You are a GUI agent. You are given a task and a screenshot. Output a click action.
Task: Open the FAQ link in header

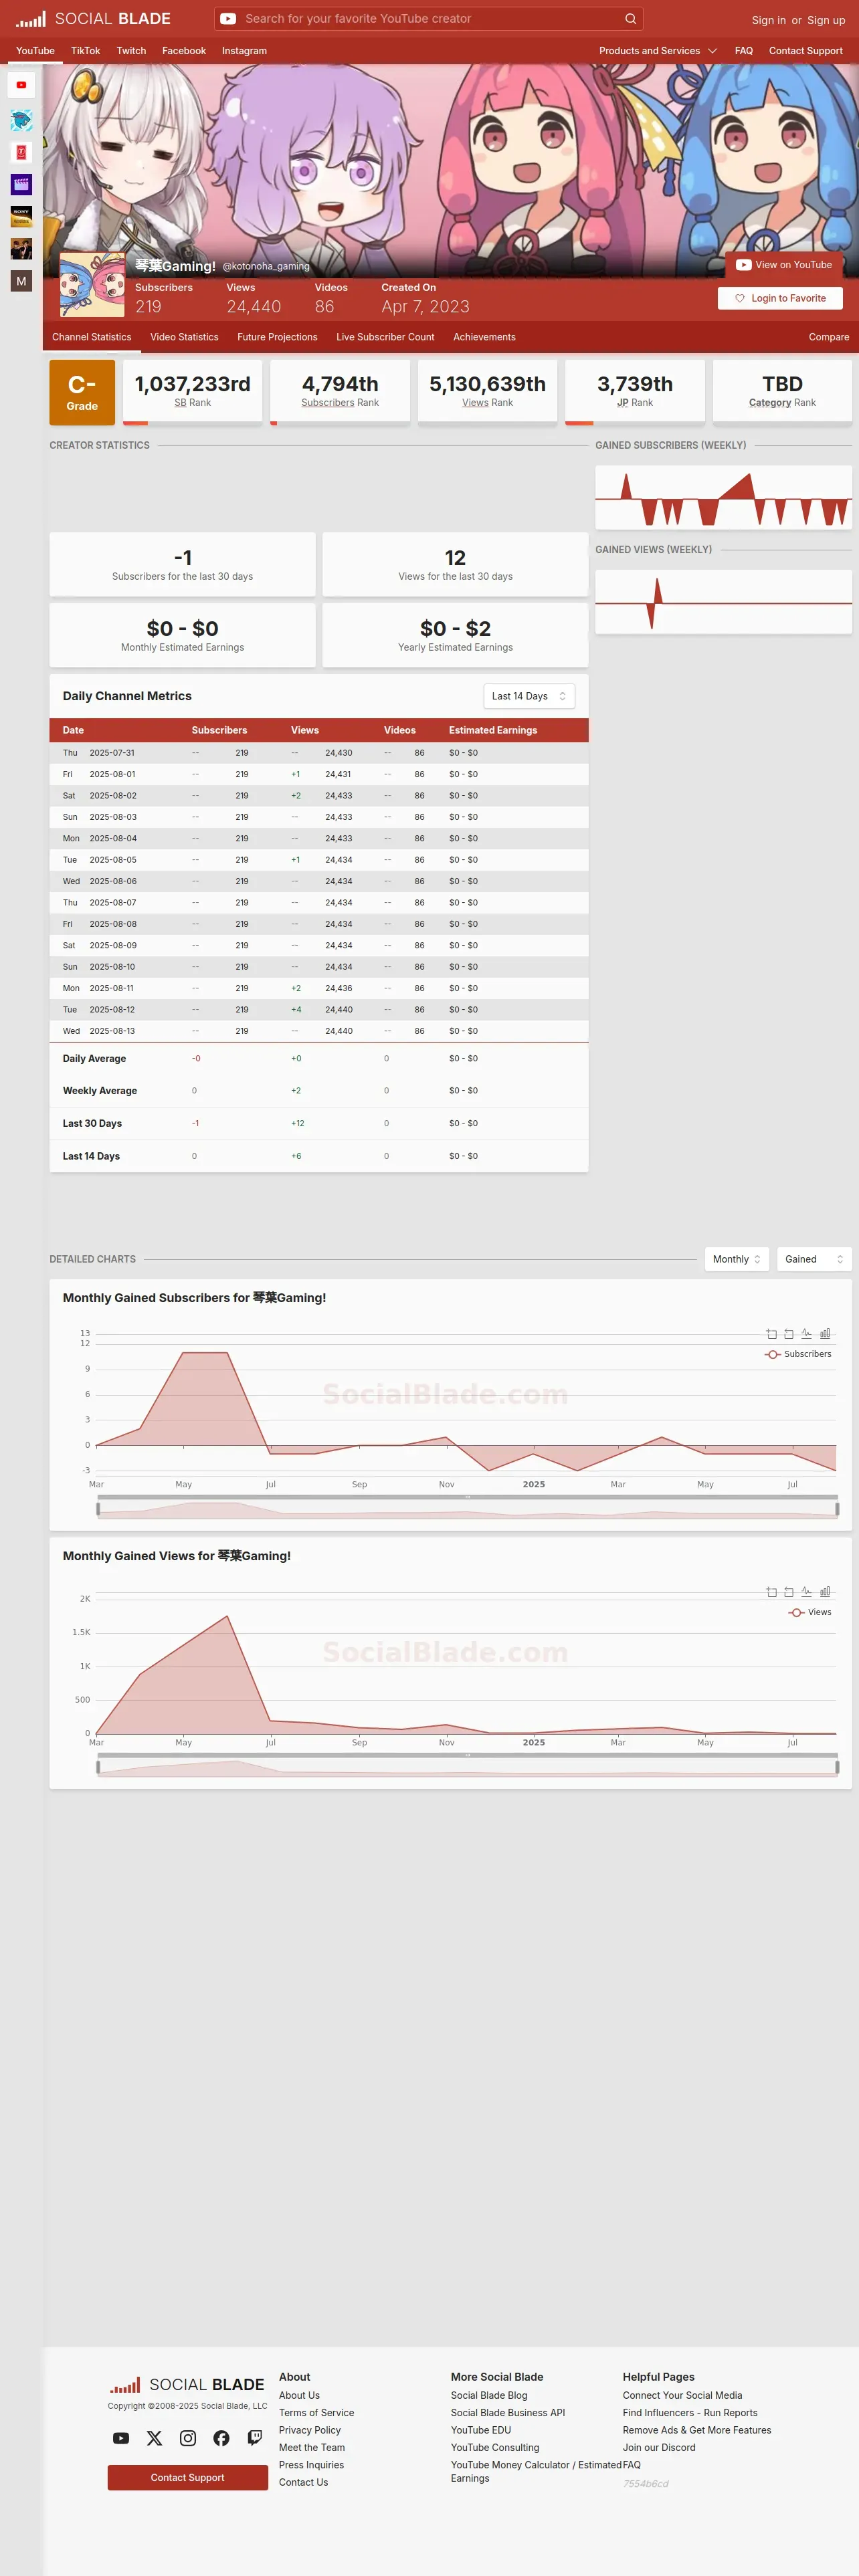(x=743, y=51)
